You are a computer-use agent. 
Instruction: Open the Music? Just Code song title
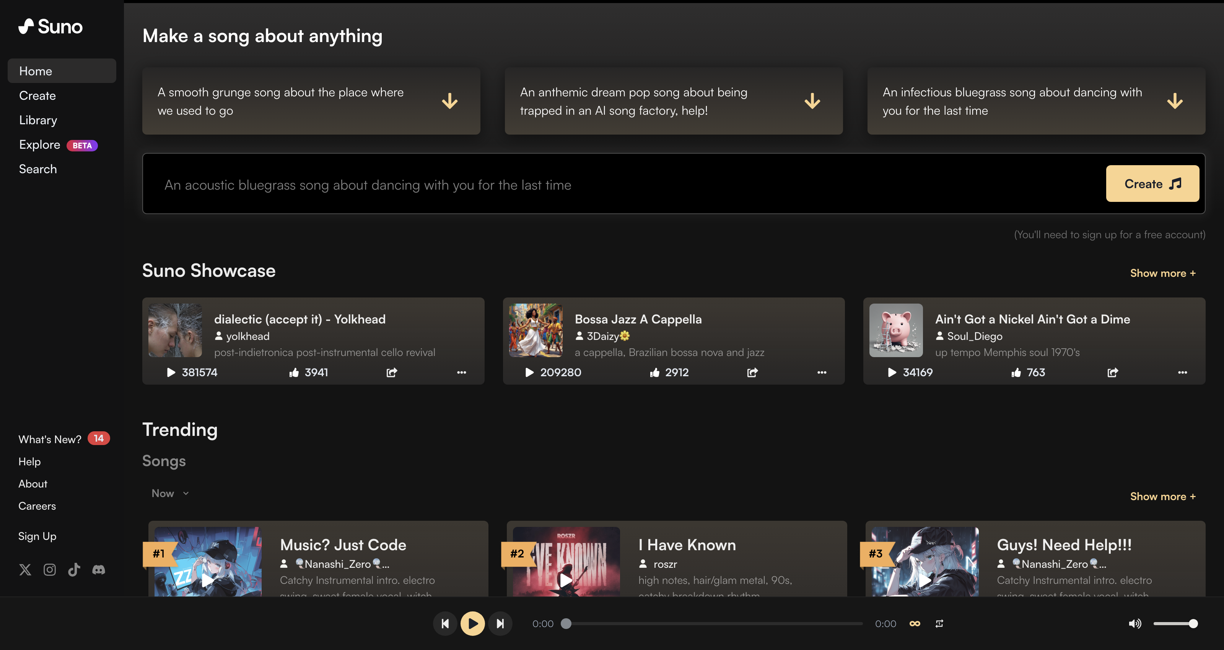click(x=343, y=544)
